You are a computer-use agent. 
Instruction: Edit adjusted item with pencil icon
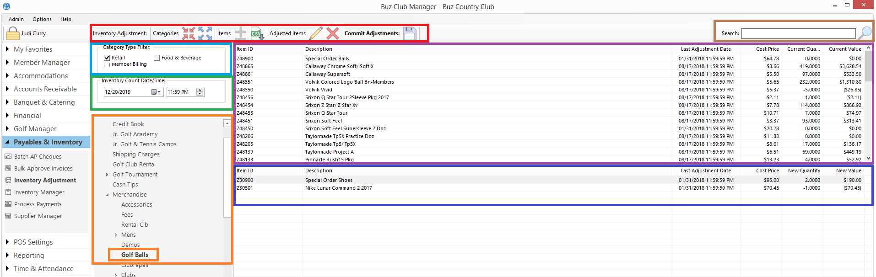click(x=316, y=33)
